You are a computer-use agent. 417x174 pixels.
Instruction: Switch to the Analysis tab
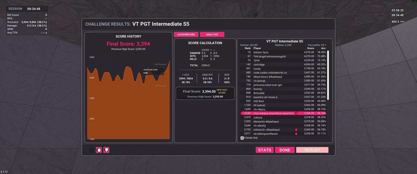[x=212, y=35]
